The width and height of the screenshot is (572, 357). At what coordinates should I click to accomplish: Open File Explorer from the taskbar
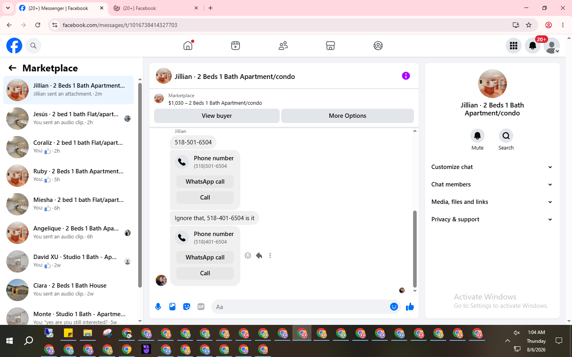[87, 333]
